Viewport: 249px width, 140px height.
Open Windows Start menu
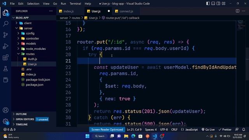point(88,136)
